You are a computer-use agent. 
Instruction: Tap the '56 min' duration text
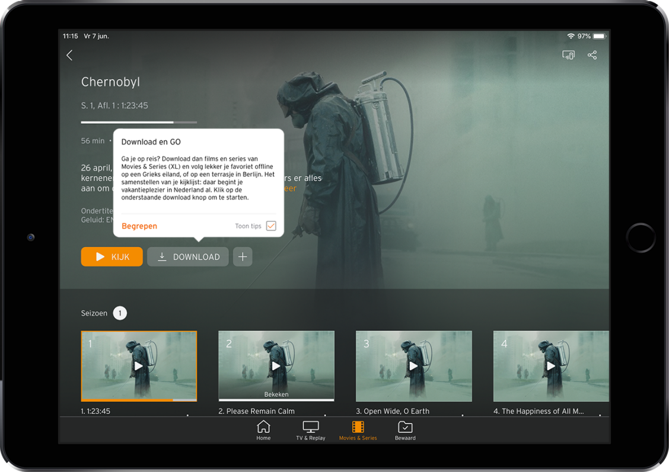(x=93, y=141)
